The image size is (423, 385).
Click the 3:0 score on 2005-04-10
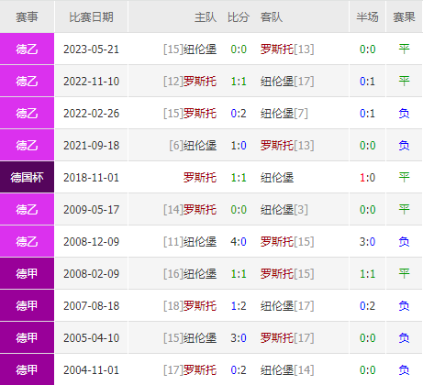tap(239, 338)
